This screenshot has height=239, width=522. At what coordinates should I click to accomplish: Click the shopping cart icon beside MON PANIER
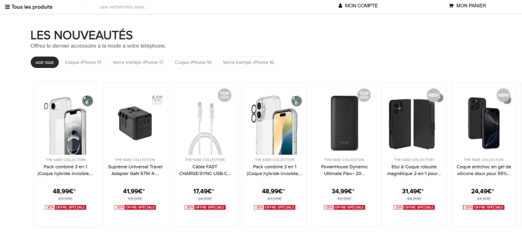click(451, 6)
